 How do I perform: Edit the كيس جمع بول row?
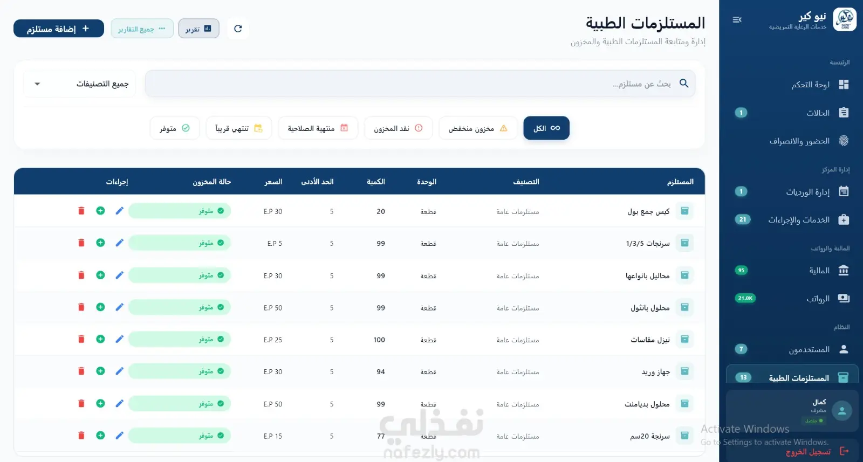pos(119,211)
